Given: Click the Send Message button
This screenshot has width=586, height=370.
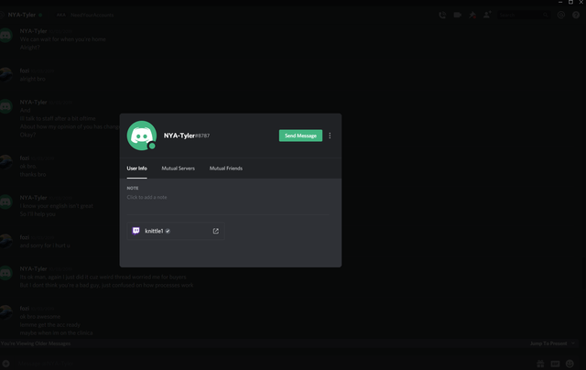Looking at the screenshot, I should [300, 136].
